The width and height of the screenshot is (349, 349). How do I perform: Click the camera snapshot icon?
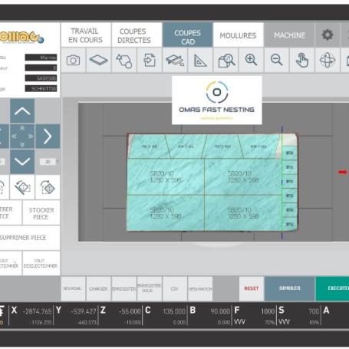[73, 61]
